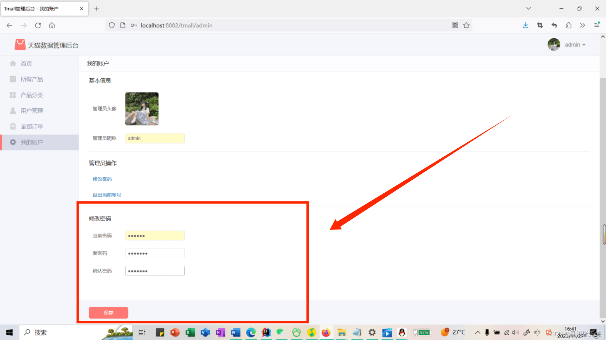This screenshot has height=340, width=606.
Task: Click the 27°C weather widget
Action: tap(453, 332)
